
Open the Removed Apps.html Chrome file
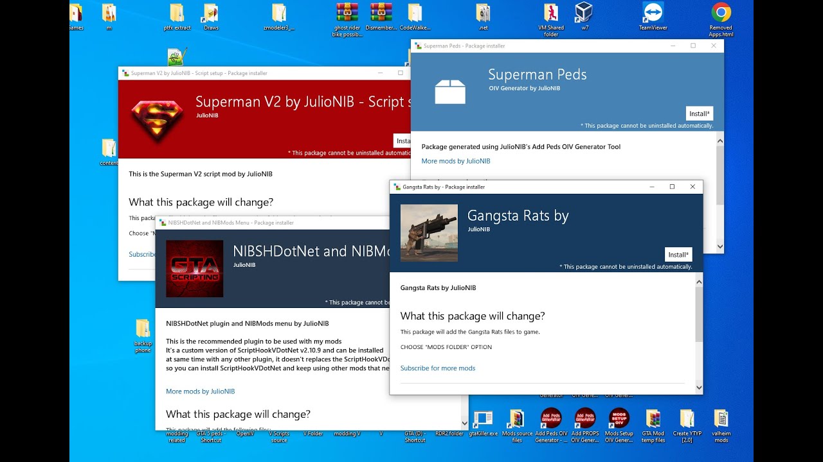721,21
